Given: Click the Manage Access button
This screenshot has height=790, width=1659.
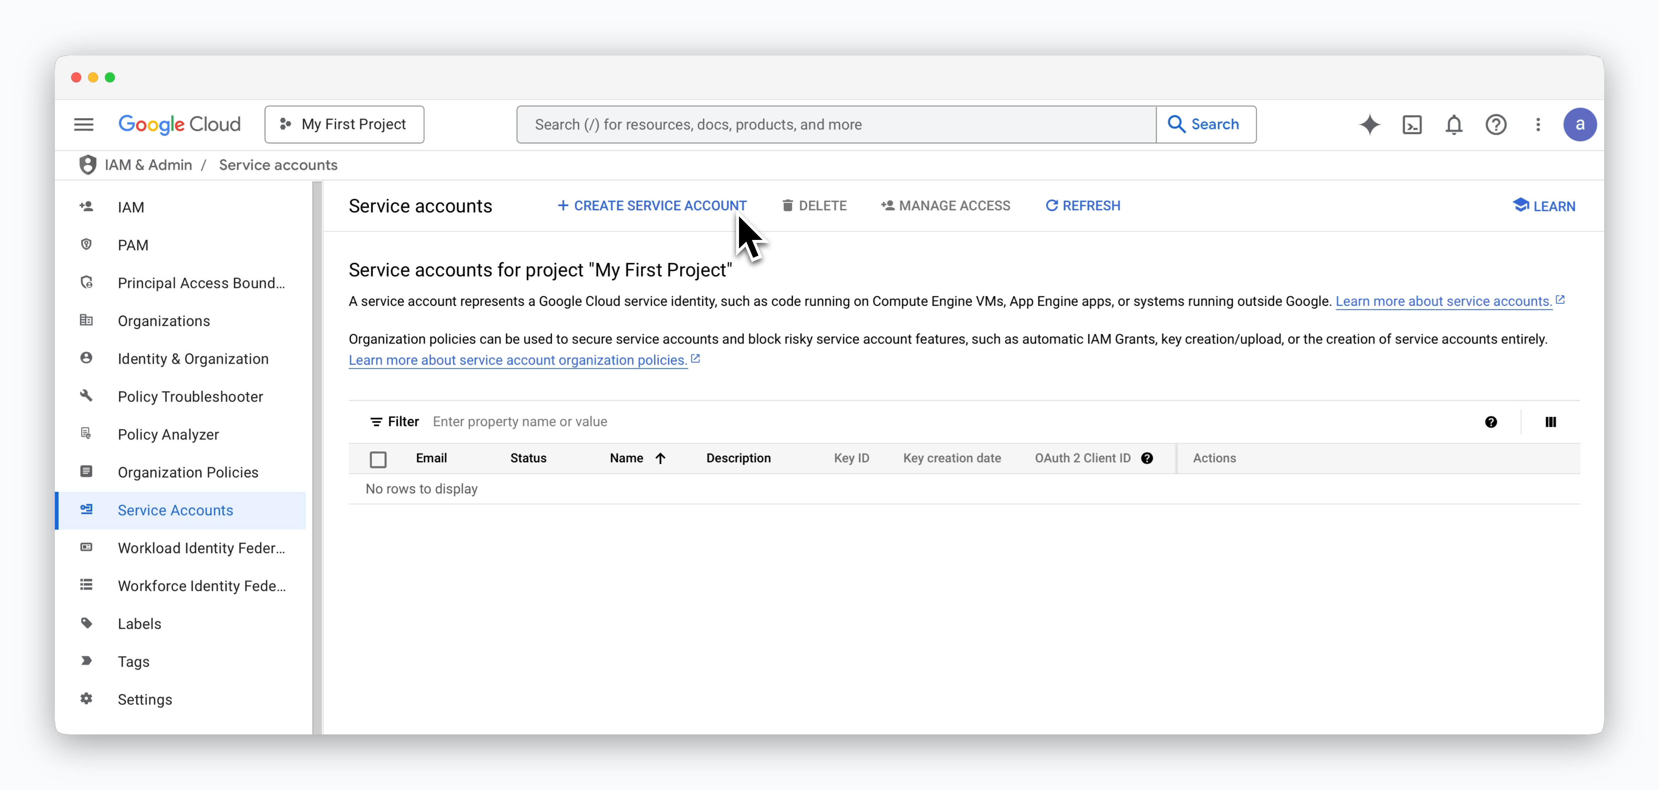Looking at the screenshot, I should click(946, 206).
